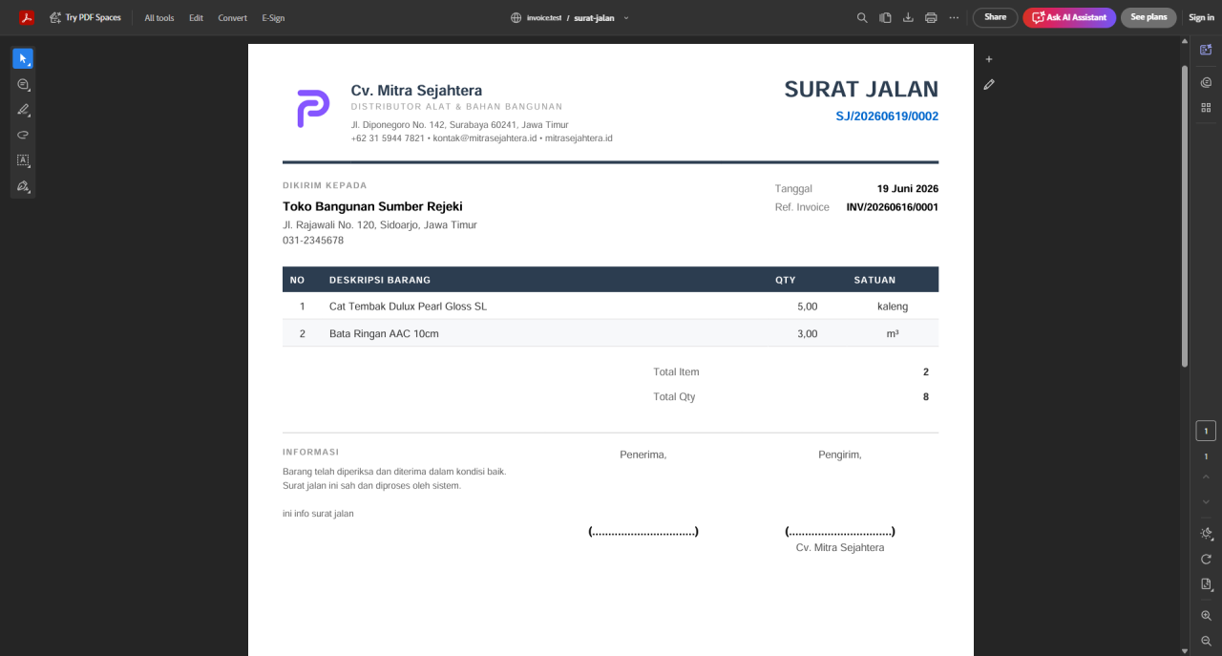Click the phone number 031-2345678
The image size is (1222, 656).
click(313, 241)
